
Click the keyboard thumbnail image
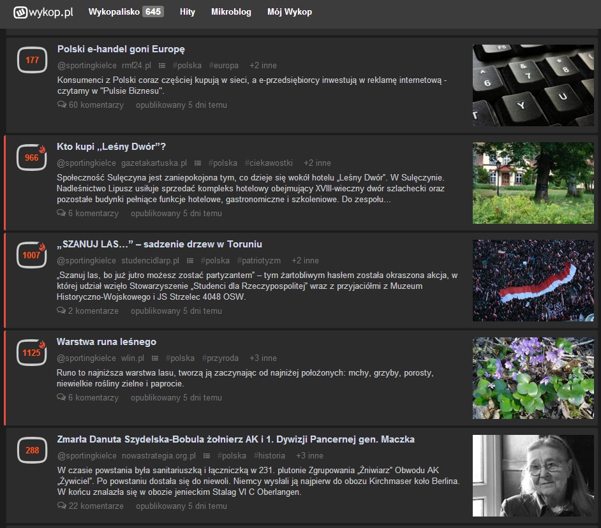point(533,85)
